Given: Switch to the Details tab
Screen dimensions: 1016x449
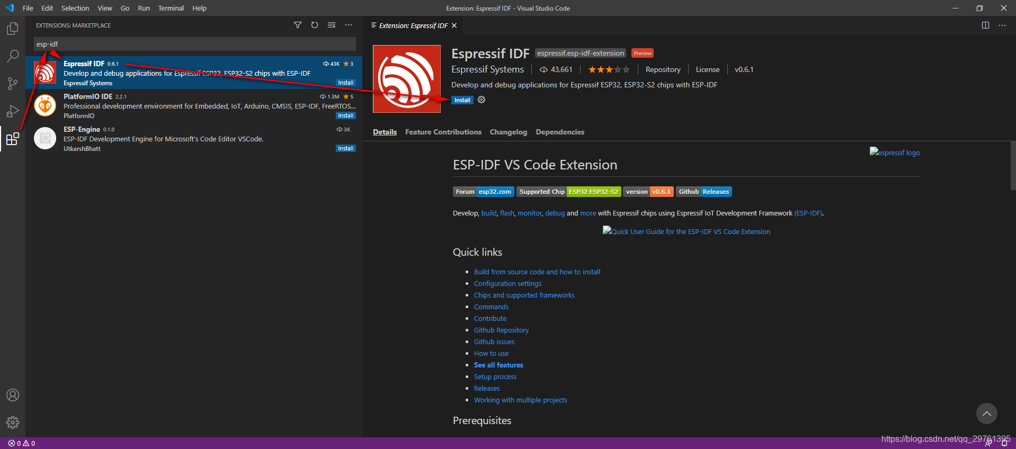Looking at the screenshot, I should pyautogui.click(x=385, y=132).
